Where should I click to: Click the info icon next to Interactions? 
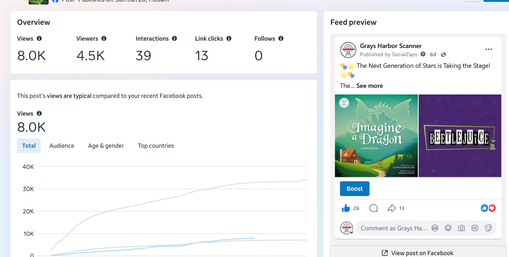175,39
